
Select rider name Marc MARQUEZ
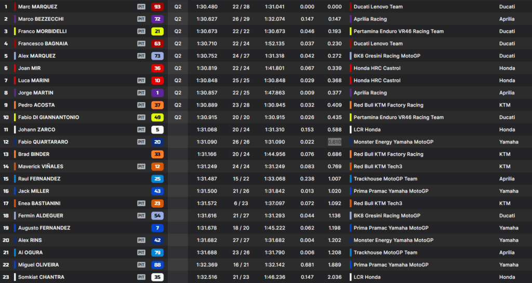[x=37, y=7]
